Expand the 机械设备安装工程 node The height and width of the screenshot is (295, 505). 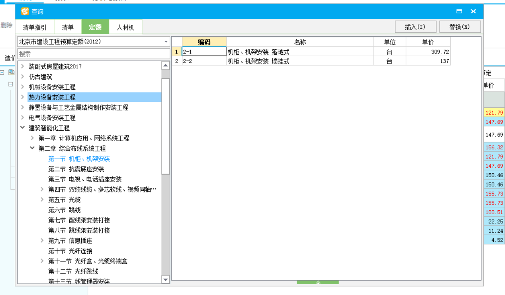[22, 87]
